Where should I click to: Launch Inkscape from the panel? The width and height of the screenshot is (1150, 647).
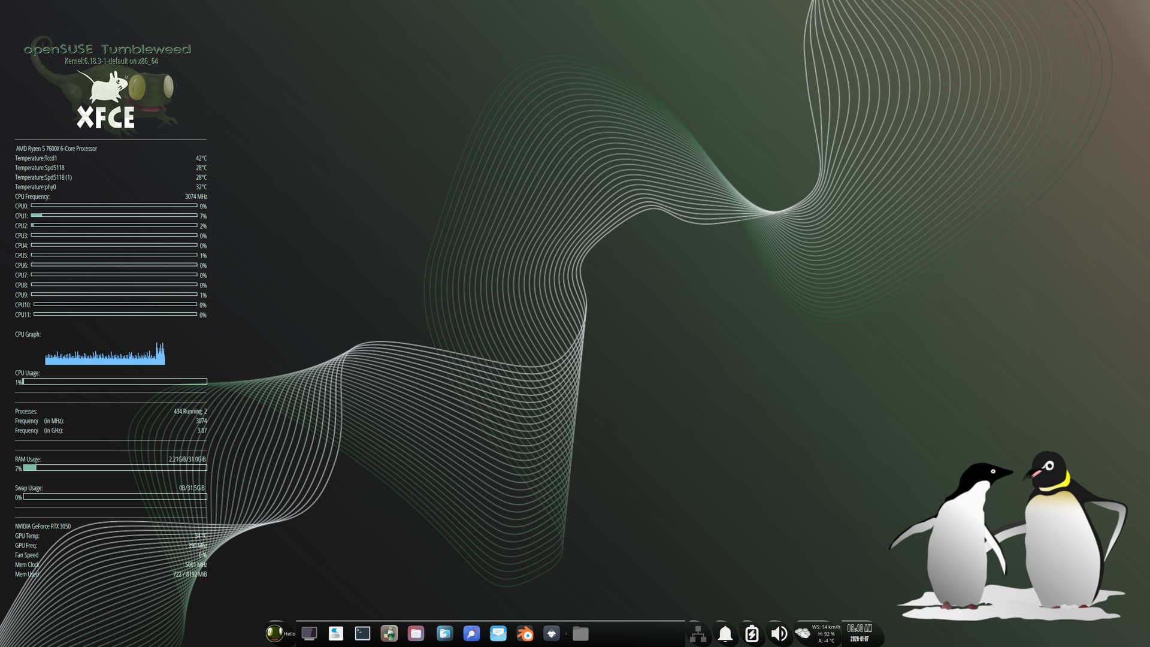pyautogui.click(x=551, y=633)
